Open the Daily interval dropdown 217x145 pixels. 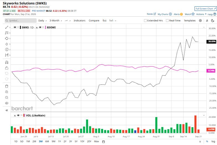(x=42, y=21)
